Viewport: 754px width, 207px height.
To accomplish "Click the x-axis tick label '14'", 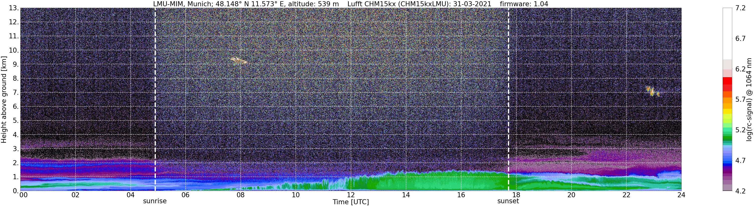I will pos(406,195).
